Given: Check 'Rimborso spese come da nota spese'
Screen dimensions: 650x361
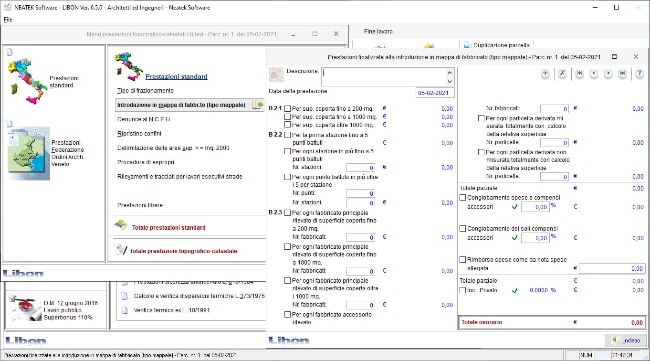Looking at the screenshot, I should pos(462,260).
